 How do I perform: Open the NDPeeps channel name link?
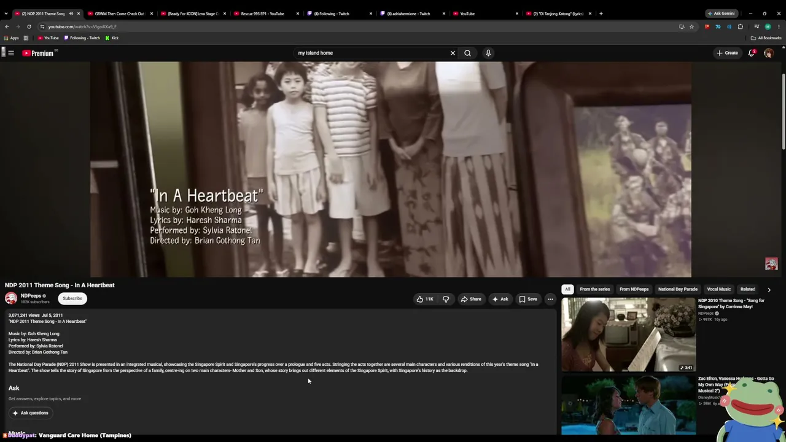click(x=31, y=296)
